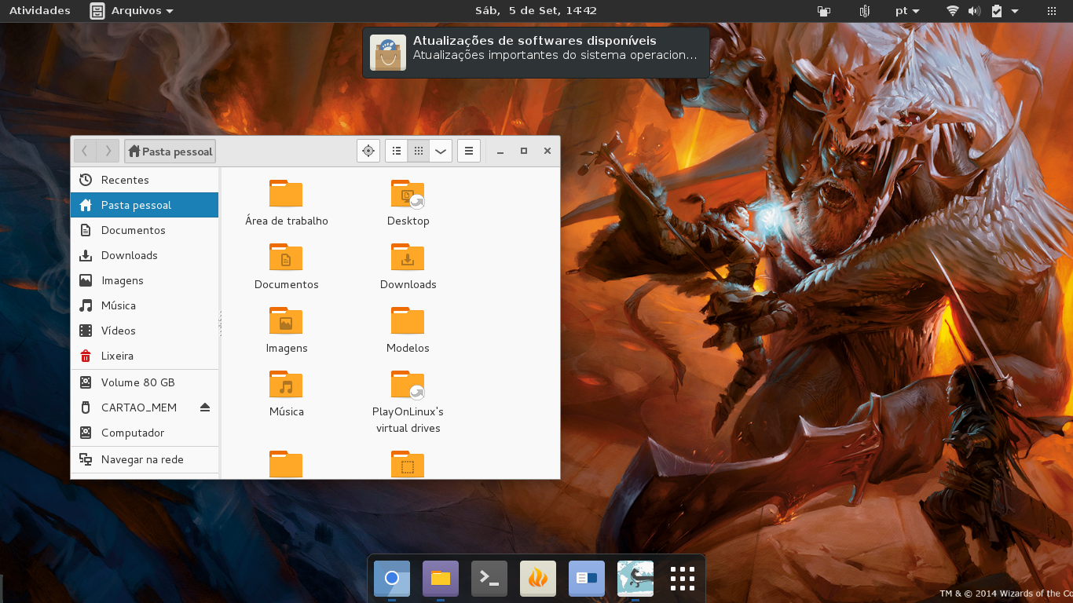
Task: Open Volume 80 GB drive
Action: coord(145,382)
